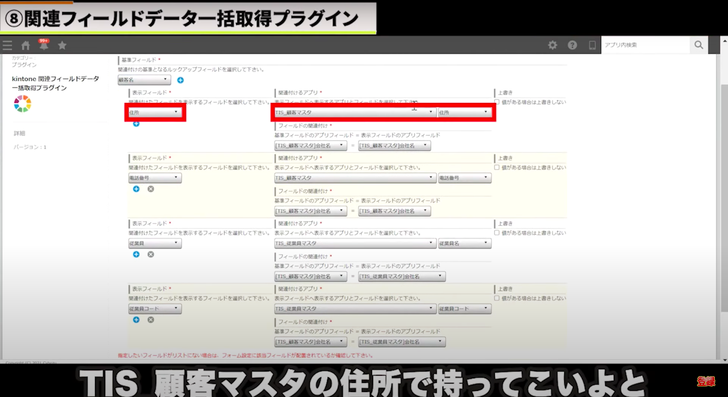728x397 pixels.
Task: Open help question mark icon
Action: 572,45
